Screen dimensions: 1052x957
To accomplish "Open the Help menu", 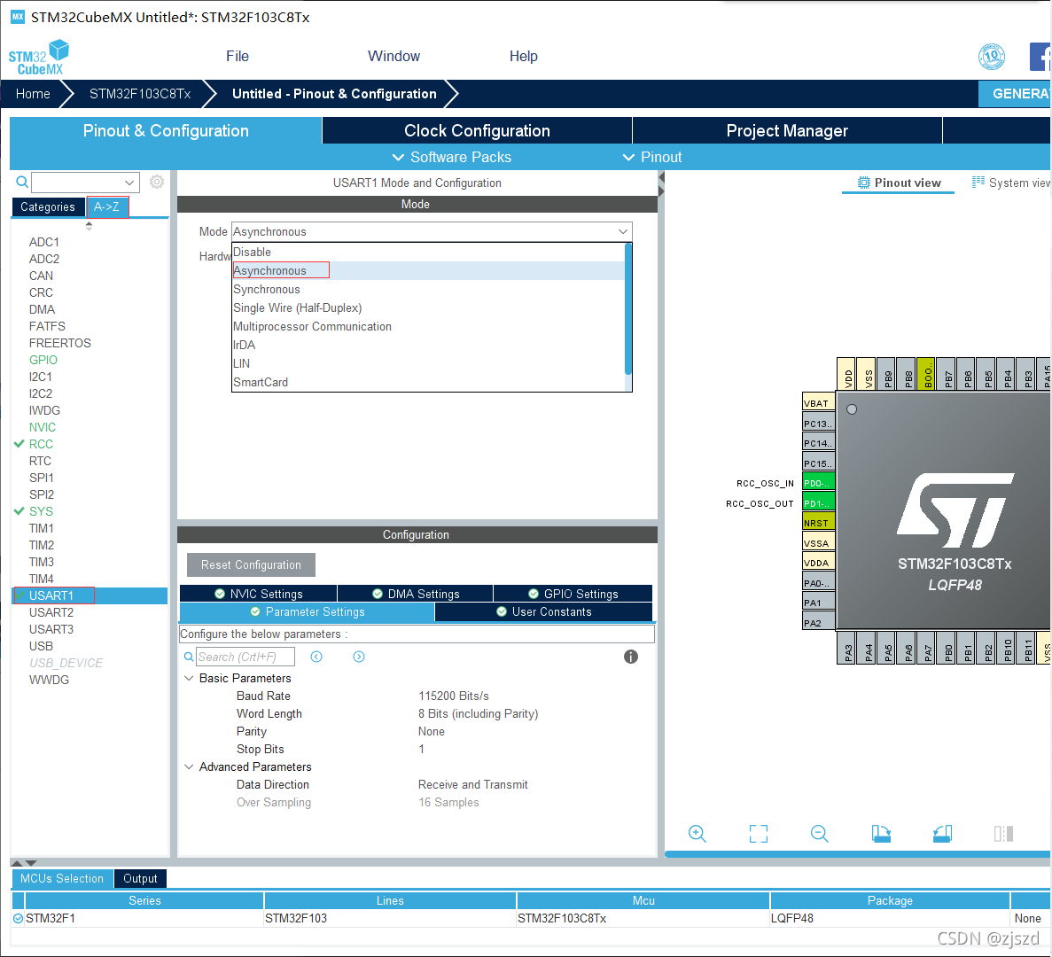I will (523, 57).
